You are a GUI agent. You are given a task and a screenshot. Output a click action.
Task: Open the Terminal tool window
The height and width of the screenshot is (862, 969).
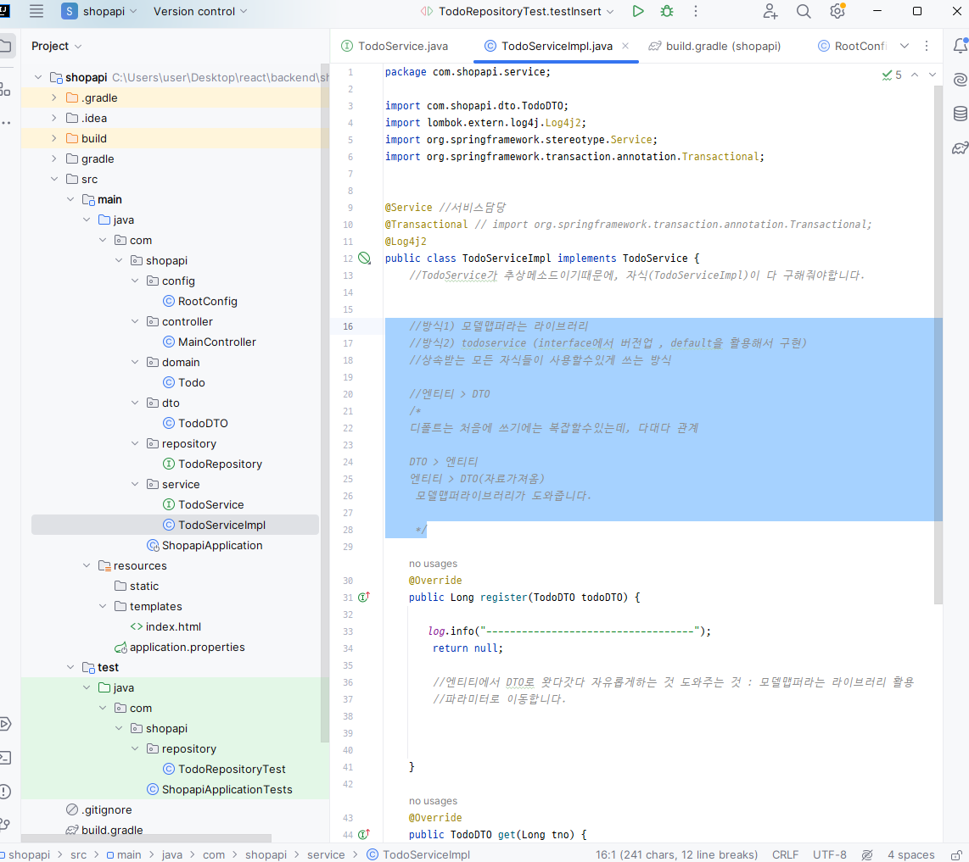[x=6, y=758]
